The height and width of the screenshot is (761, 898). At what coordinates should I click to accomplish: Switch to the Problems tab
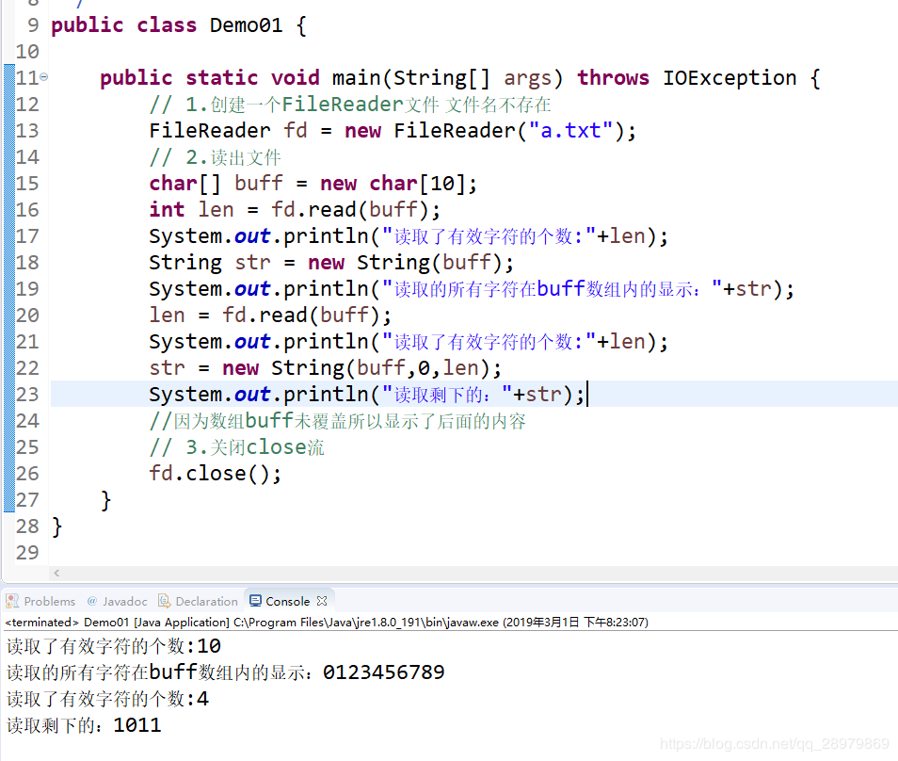(x=40, y=601)
